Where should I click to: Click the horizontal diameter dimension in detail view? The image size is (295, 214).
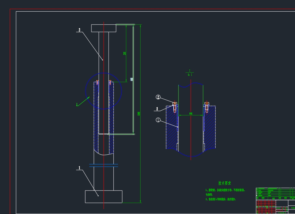(x=191, y=114)
